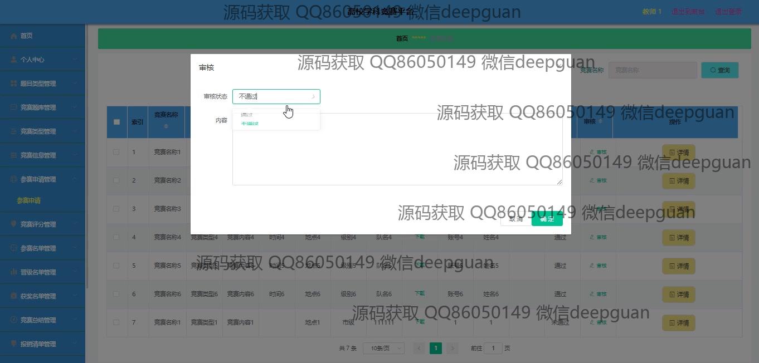Click the 竞赛名称 search input field

coord(653,70)
